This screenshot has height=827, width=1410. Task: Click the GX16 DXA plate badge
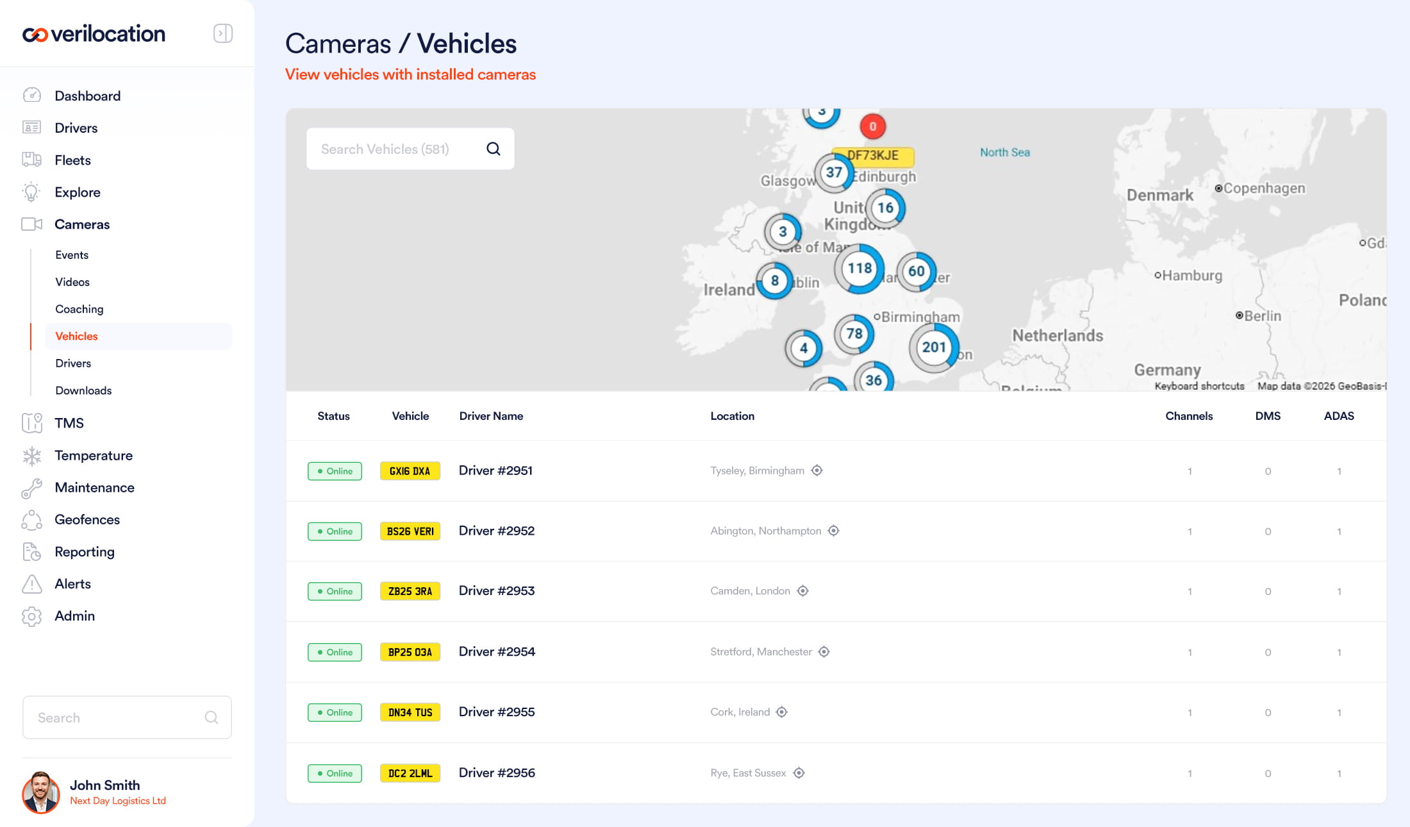click(410, 471)
